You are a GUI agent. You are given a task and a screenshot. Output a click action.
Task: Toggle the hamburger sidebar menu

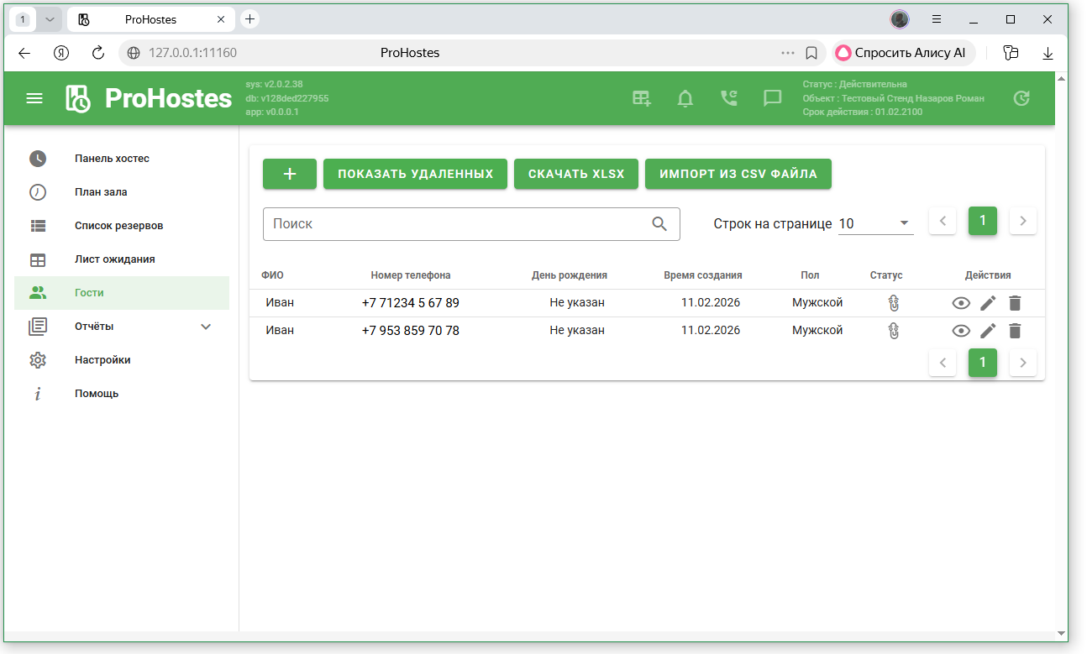(34, 98)
